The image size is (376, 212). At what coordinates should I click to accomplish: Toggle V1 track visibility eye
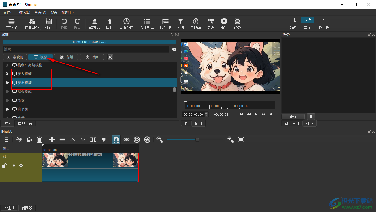coord(21,165)
